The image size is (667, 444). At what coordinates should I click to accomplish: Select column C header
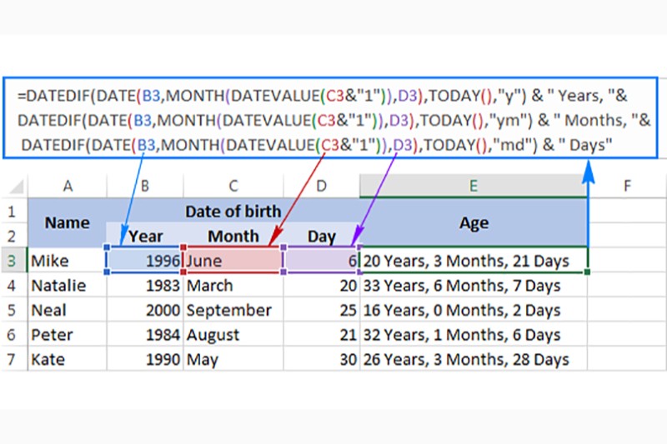(x=233, y=185)
